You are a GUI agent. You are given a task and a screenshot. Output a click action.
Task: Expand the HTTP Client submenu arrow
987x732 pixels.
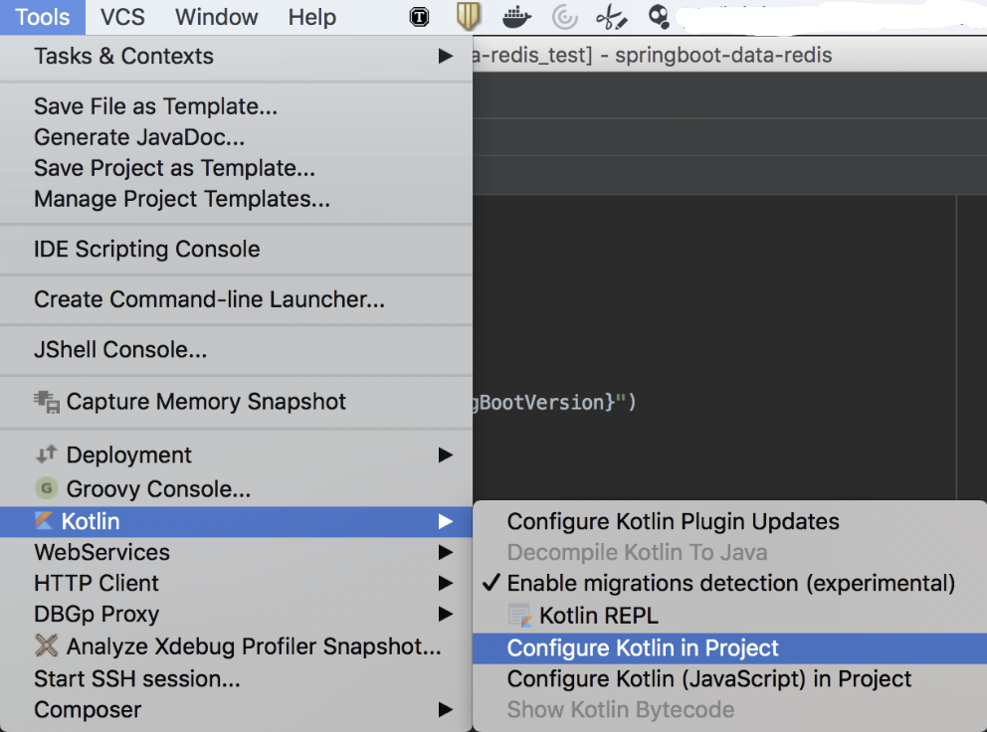point(446,583)
